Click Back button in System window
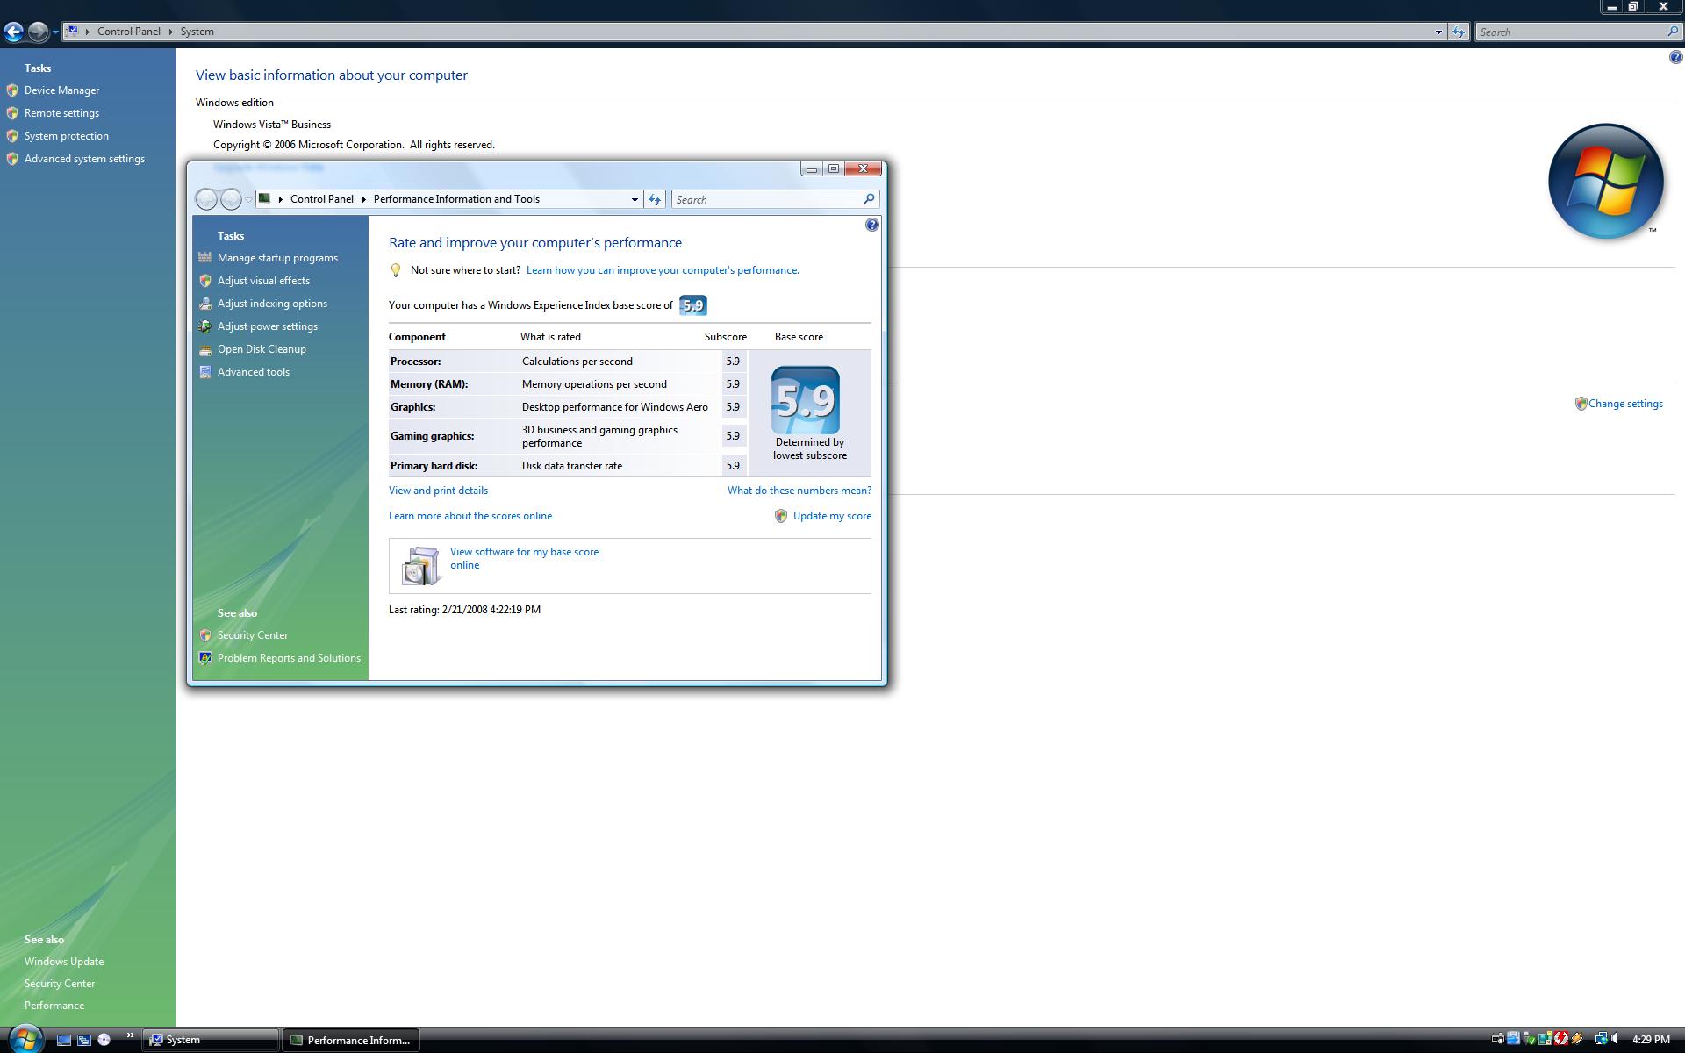Image resolution: width=1685 pixels, height=1053 pixels. pyautogui.click(x=13, y=32)
